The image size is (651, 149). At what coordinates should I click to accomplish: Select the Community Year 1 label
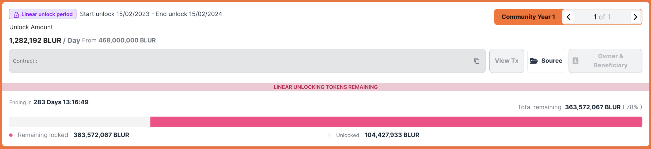pos(528,17)
